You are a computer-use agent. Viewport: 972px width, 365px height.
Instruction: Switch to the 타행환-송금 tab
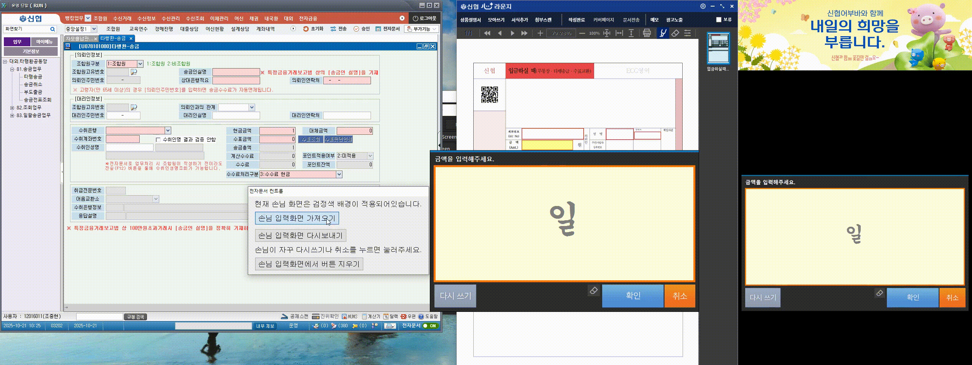click(114, 39)
